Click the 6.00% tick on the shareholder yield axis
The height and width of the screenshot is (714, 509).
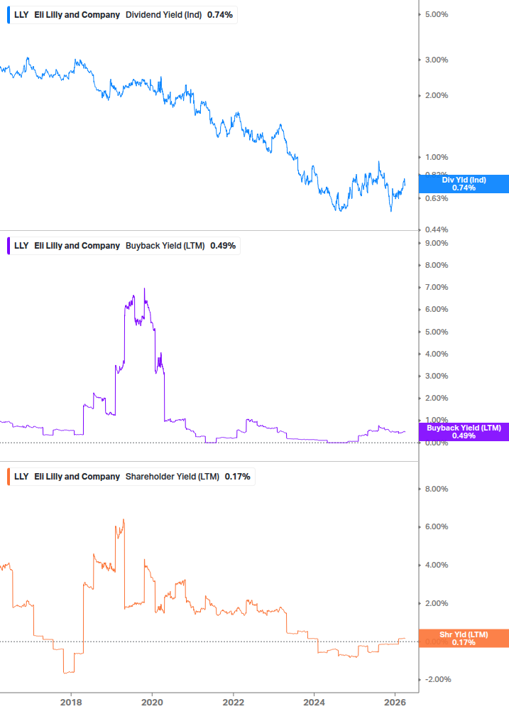click(436, 527)
